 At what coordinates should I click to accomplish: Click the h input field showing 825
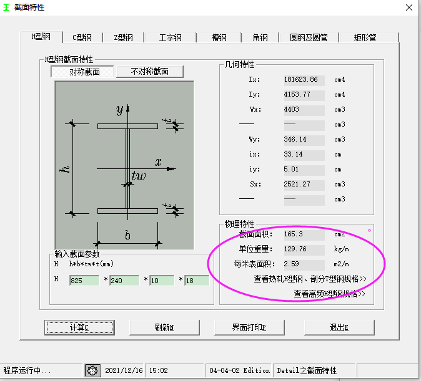pos(84,281)
